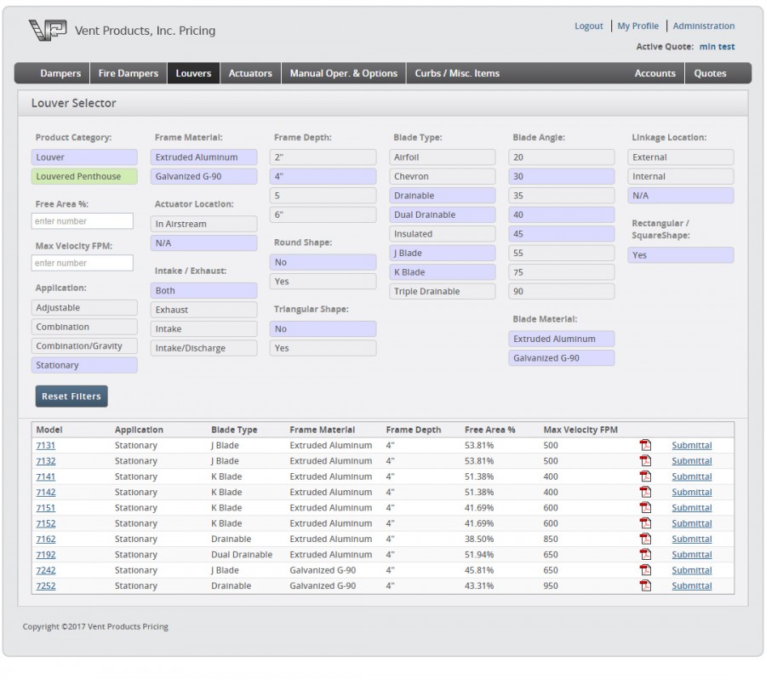Open the PDF icon for model 7141
The image size is (766, 679).
[x=645, y=476]
